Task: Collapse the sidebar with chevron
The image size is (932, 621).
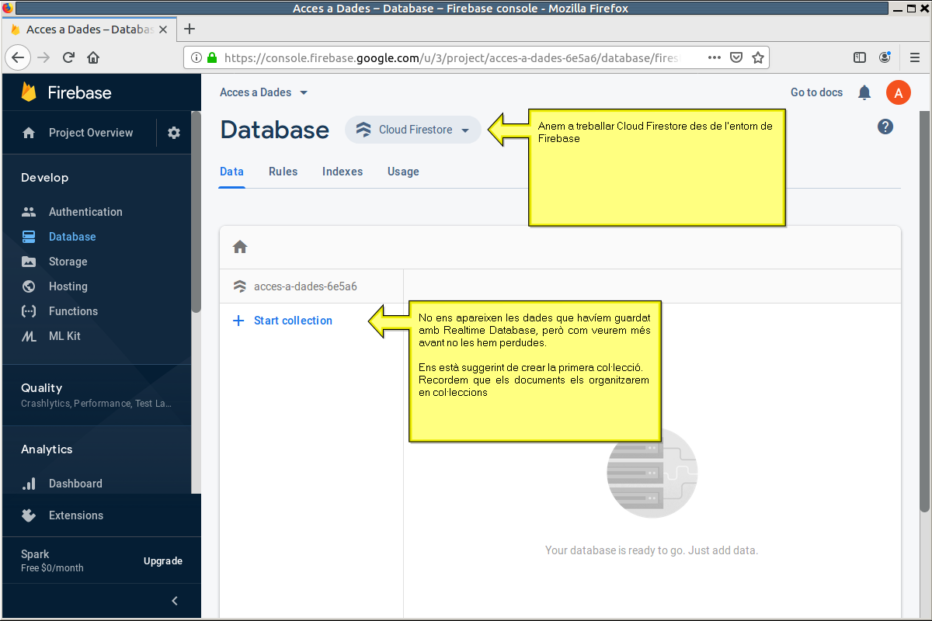Action: tap(175, 601)
